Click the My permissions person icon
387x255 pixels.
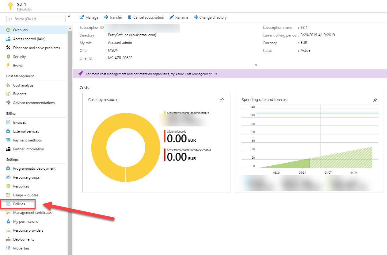pyautogui.click(x=8, y=222)
